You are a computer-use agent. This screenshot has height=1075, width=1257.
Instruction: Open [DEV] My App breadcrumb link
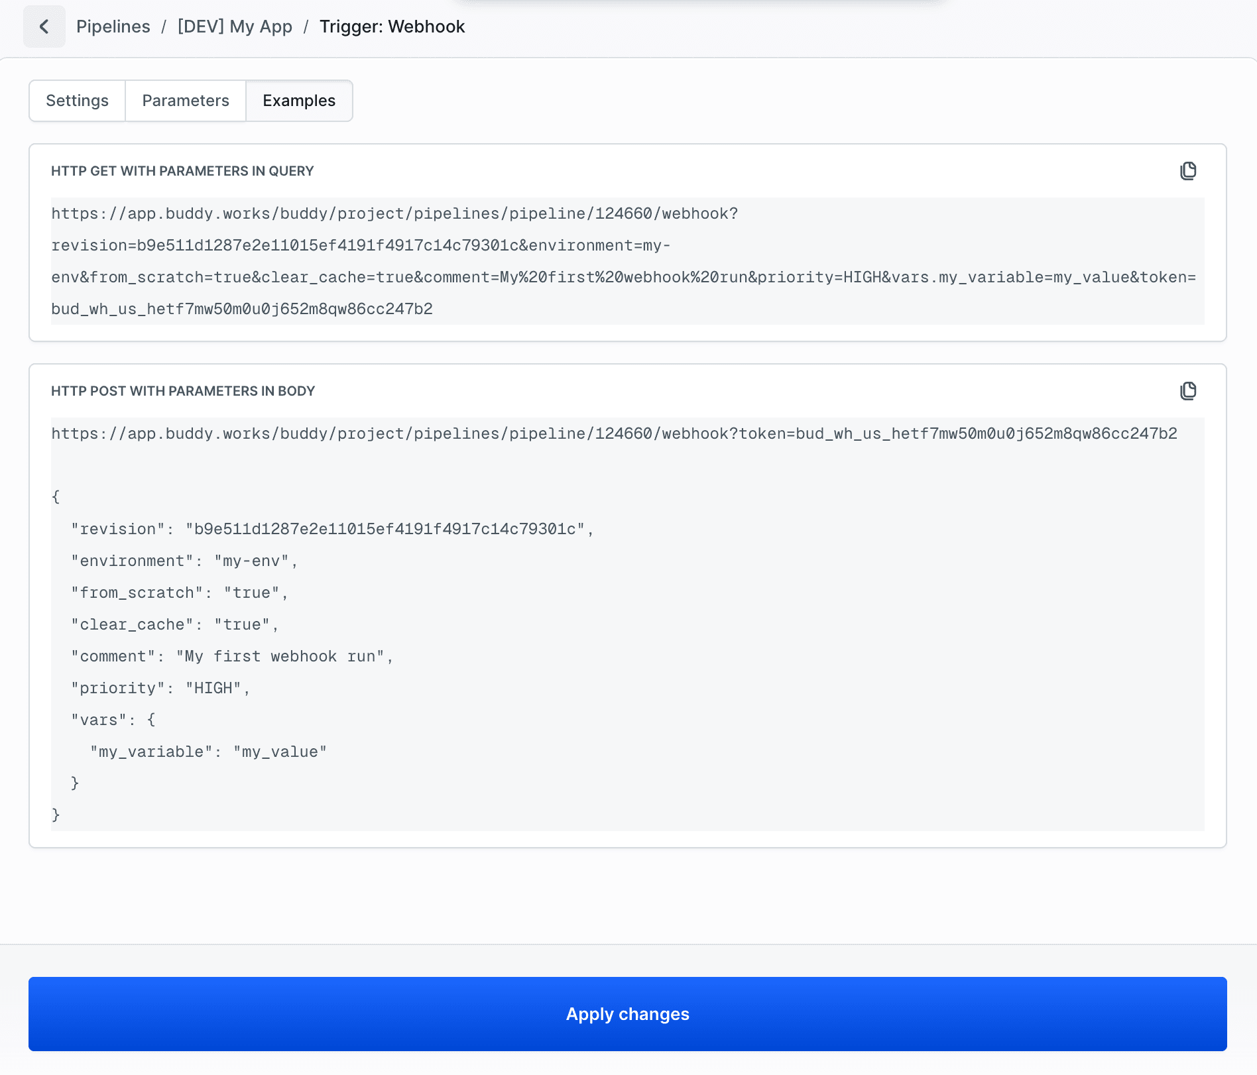[235, 27]
